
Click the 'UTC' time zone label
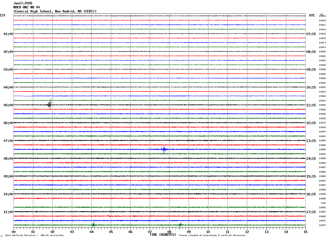(312, 15)
